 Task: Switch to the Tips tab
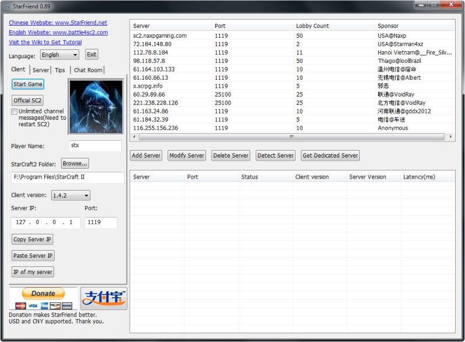[60, 70]
